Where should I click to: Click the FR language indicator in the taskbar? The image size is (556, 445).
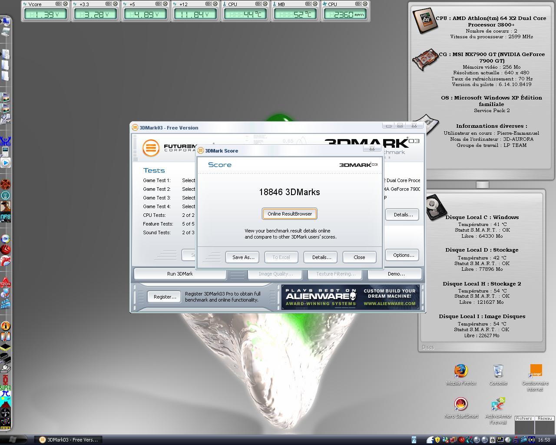tap(414, 440)
